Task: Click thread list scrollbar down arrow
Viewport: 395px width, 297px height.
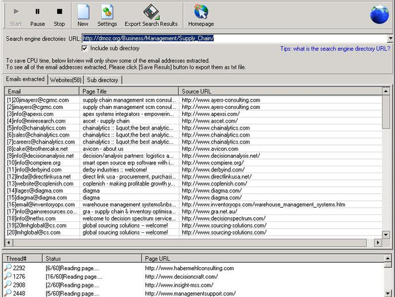Action: (388, 293)
